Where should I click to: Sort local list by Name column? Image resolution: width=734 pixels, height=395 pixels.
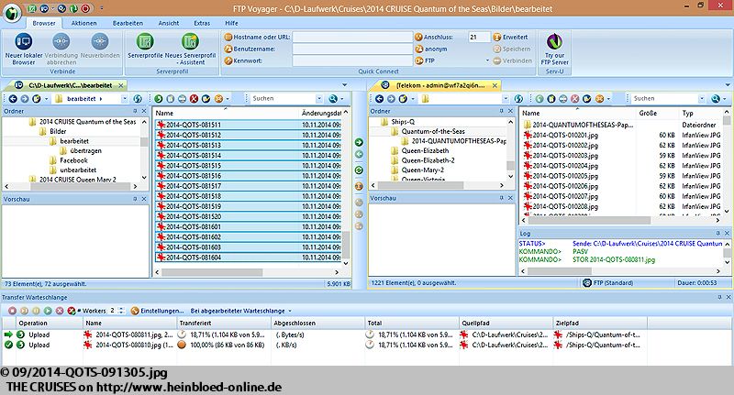pos(164,113)
